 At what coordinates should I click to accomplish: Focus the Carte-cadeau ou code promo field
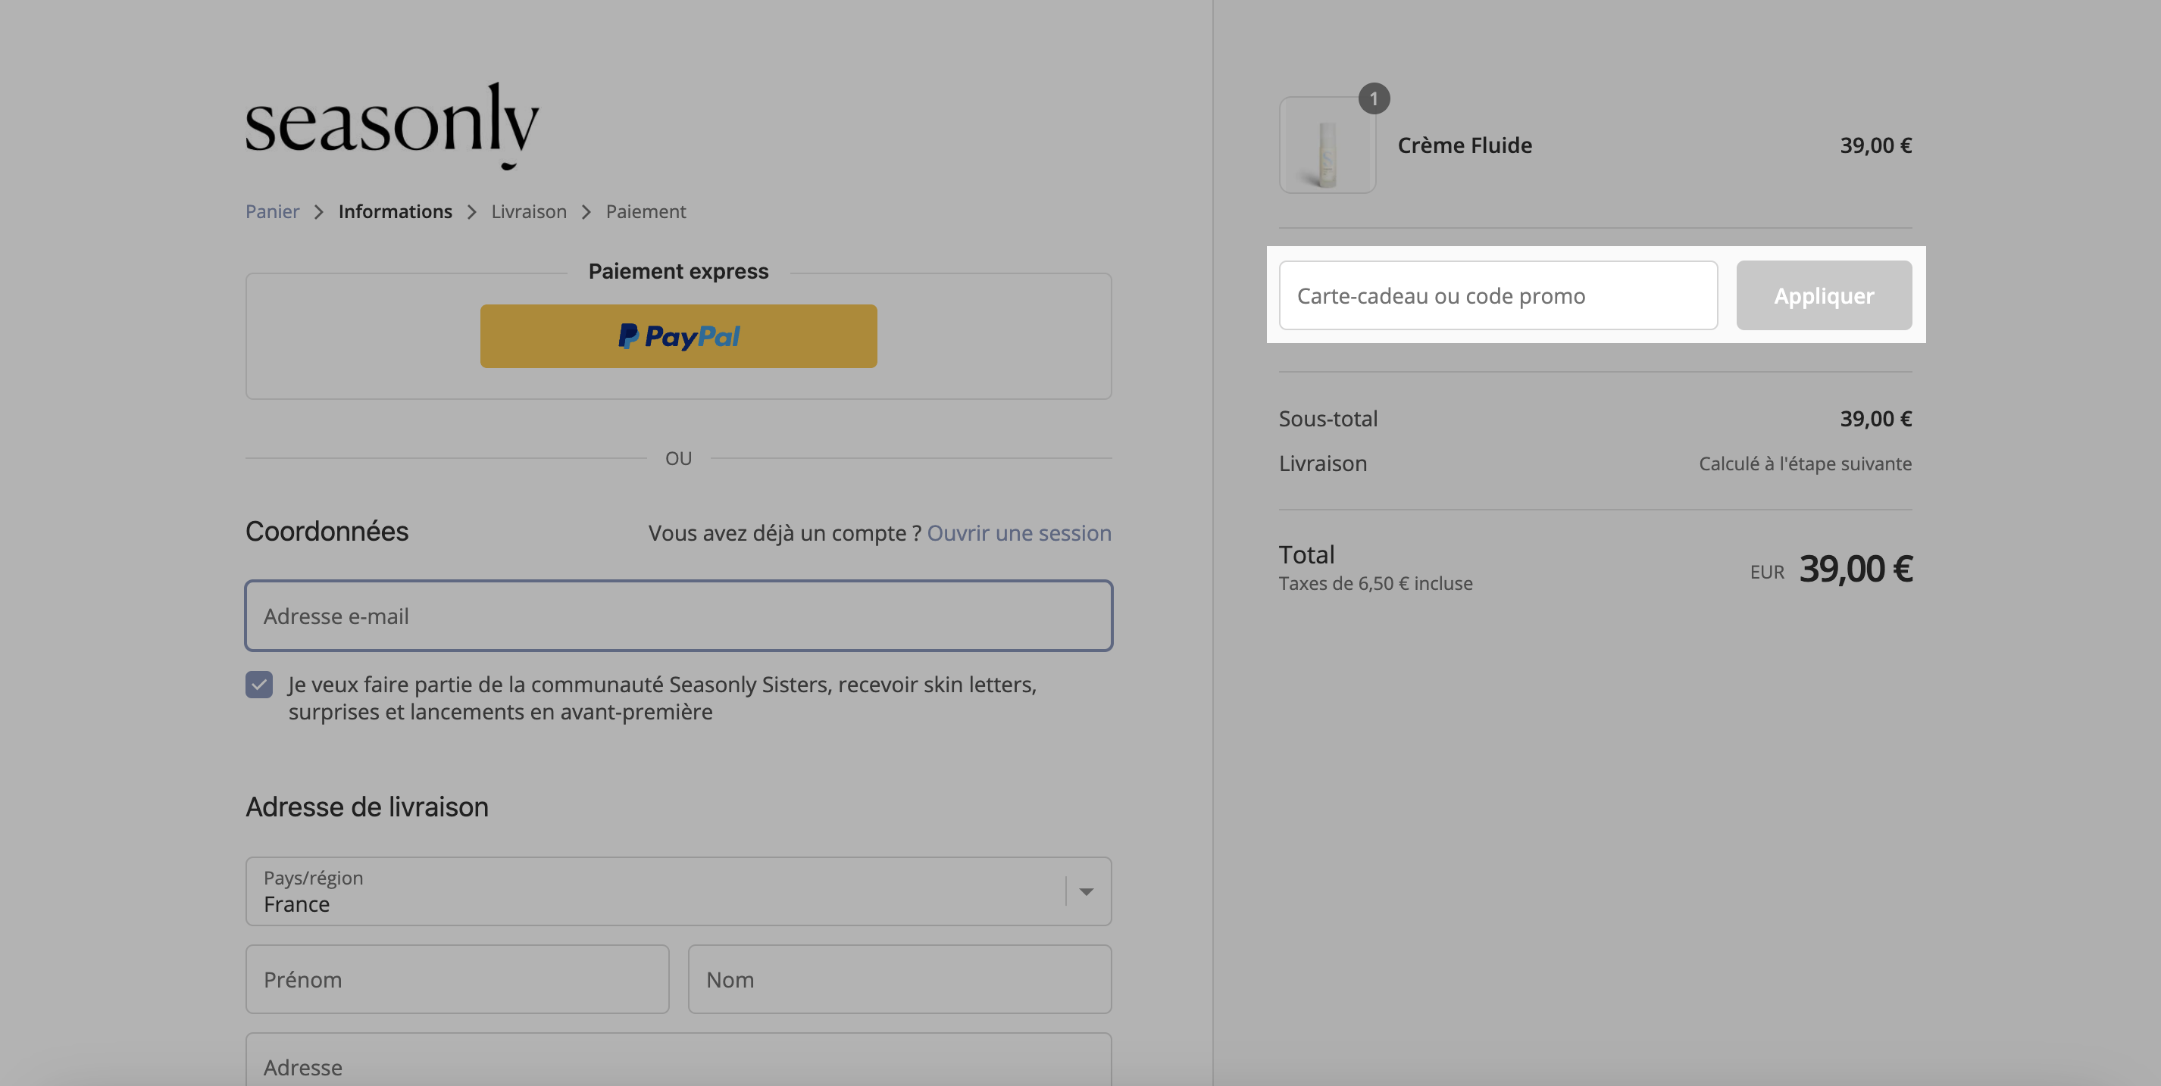click(1498, 295)
